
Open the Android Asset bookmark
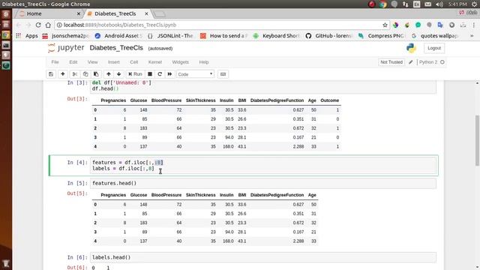pos(118,36)
